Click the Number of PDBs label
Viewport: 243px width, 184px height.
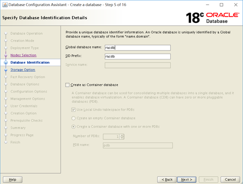pos(86,136)
